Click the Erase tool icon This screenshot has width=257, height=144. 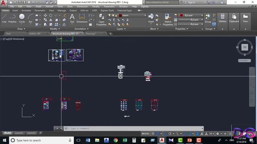point(64,16)
